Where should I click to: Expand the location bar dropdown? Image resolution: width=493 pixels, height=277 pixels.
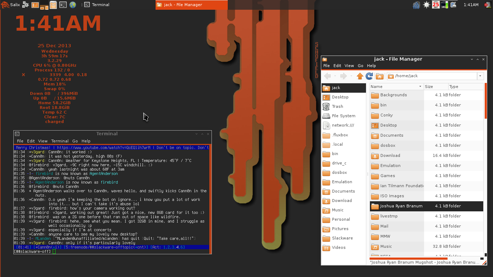coord(480,76)
